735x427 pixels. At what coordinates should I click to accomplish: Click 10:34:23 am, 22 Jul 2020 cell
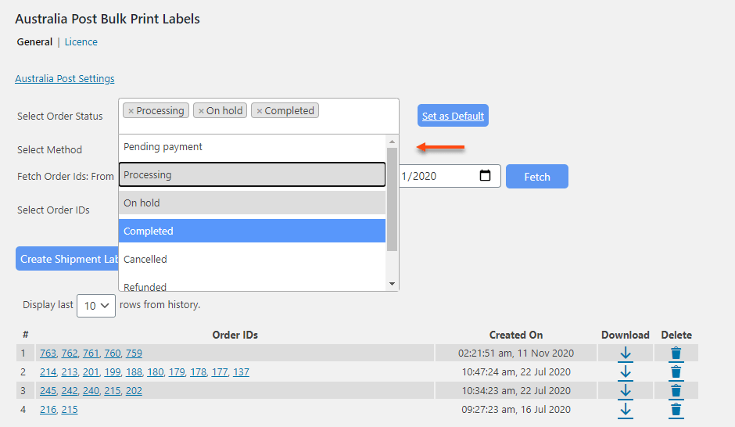coord(516,391)
